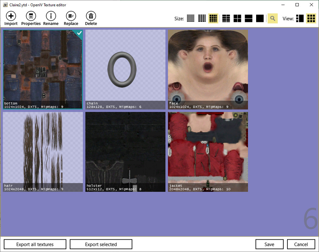This screenshot has width=319, height=252.
Task: Set thumbnail size to single full tile
Action: [260, 19]
